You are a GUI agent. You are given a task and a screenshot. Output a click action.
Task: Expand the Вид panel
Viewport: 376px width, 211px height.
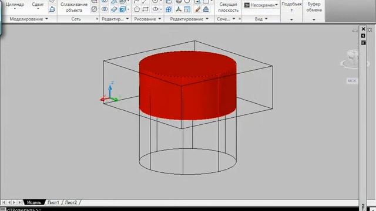pos(261,19)
